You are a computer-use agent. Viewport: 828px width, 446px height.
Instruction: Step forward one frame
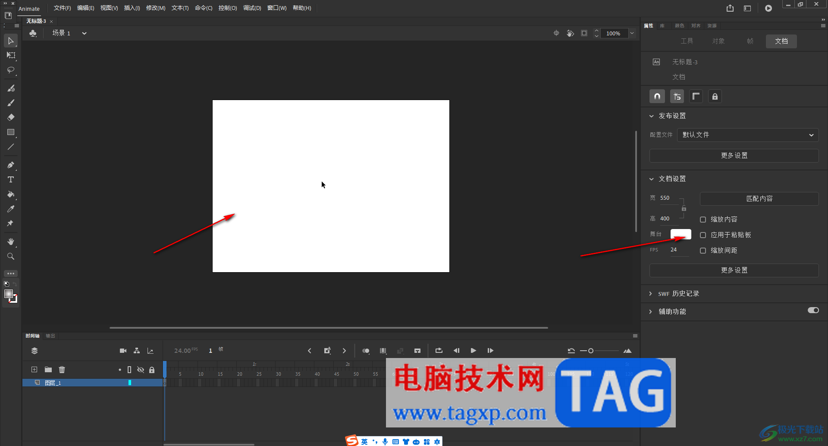(x=490, y=351)
